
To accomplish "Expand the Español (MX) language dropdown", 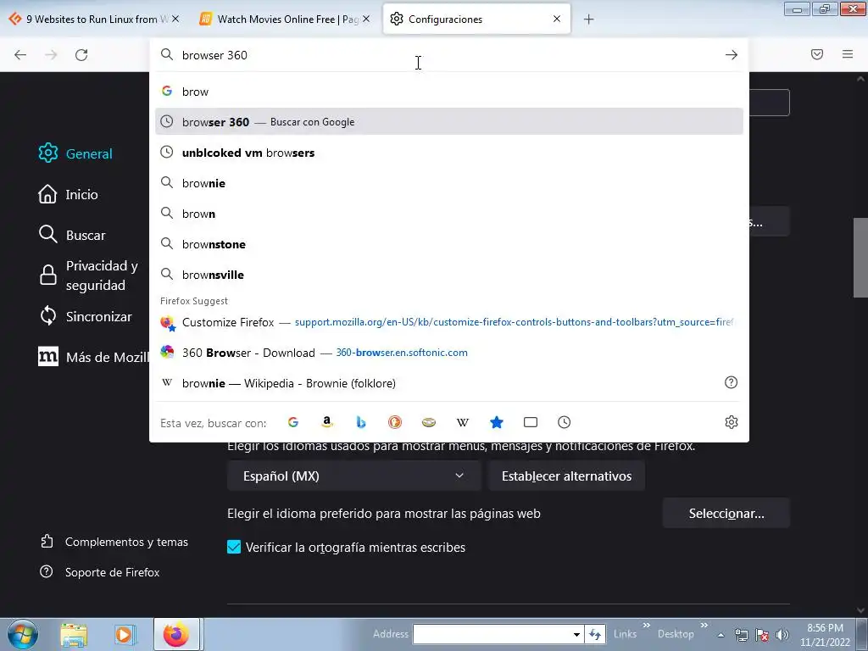I will coord(353,476).
